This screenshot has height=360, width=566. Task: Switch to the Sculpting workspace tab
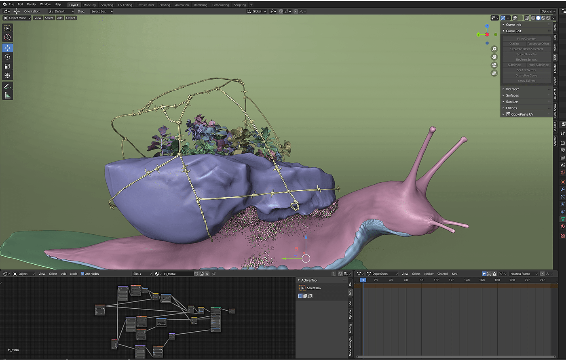tap(107, 5)
